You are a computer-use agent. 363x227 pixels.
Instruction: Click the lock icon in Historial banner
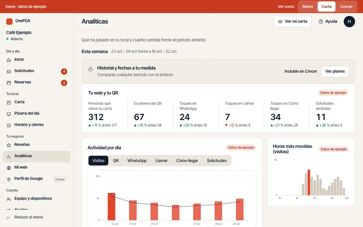[x=90, y=69]
